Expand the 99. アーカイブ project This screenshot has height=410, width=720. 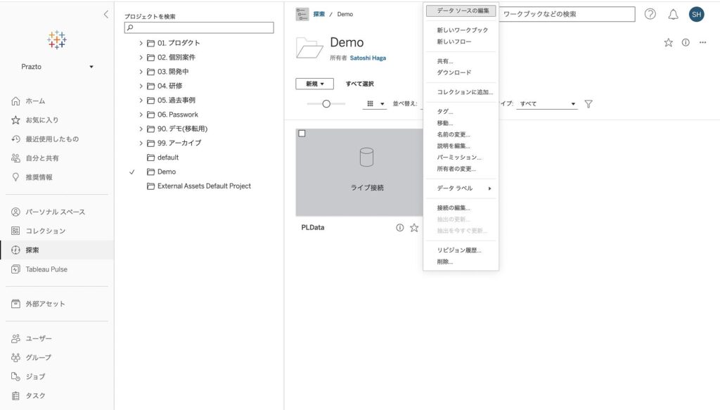click(141, 143)
